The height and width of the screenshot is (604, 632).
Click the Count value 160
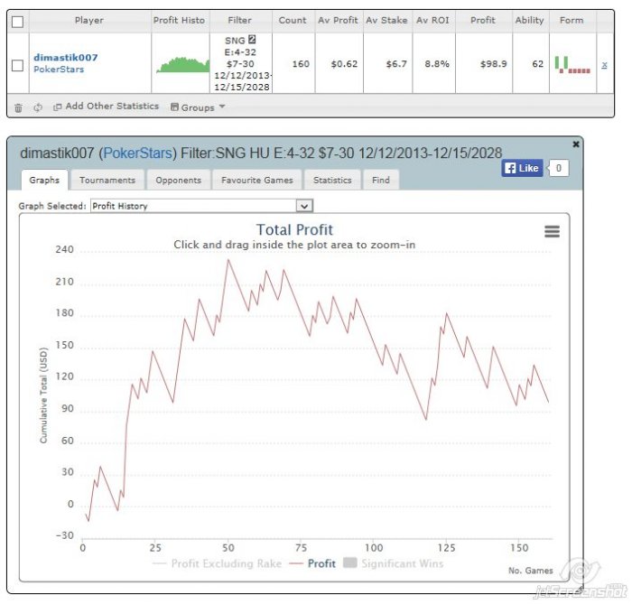(301, 64)
